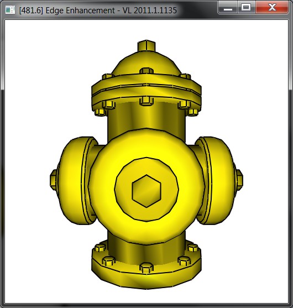Image resolution: width=293 pixels, height=308 pixels.
Task: Click the yellow fire hydrant model
Action: (x=146, y=165)
